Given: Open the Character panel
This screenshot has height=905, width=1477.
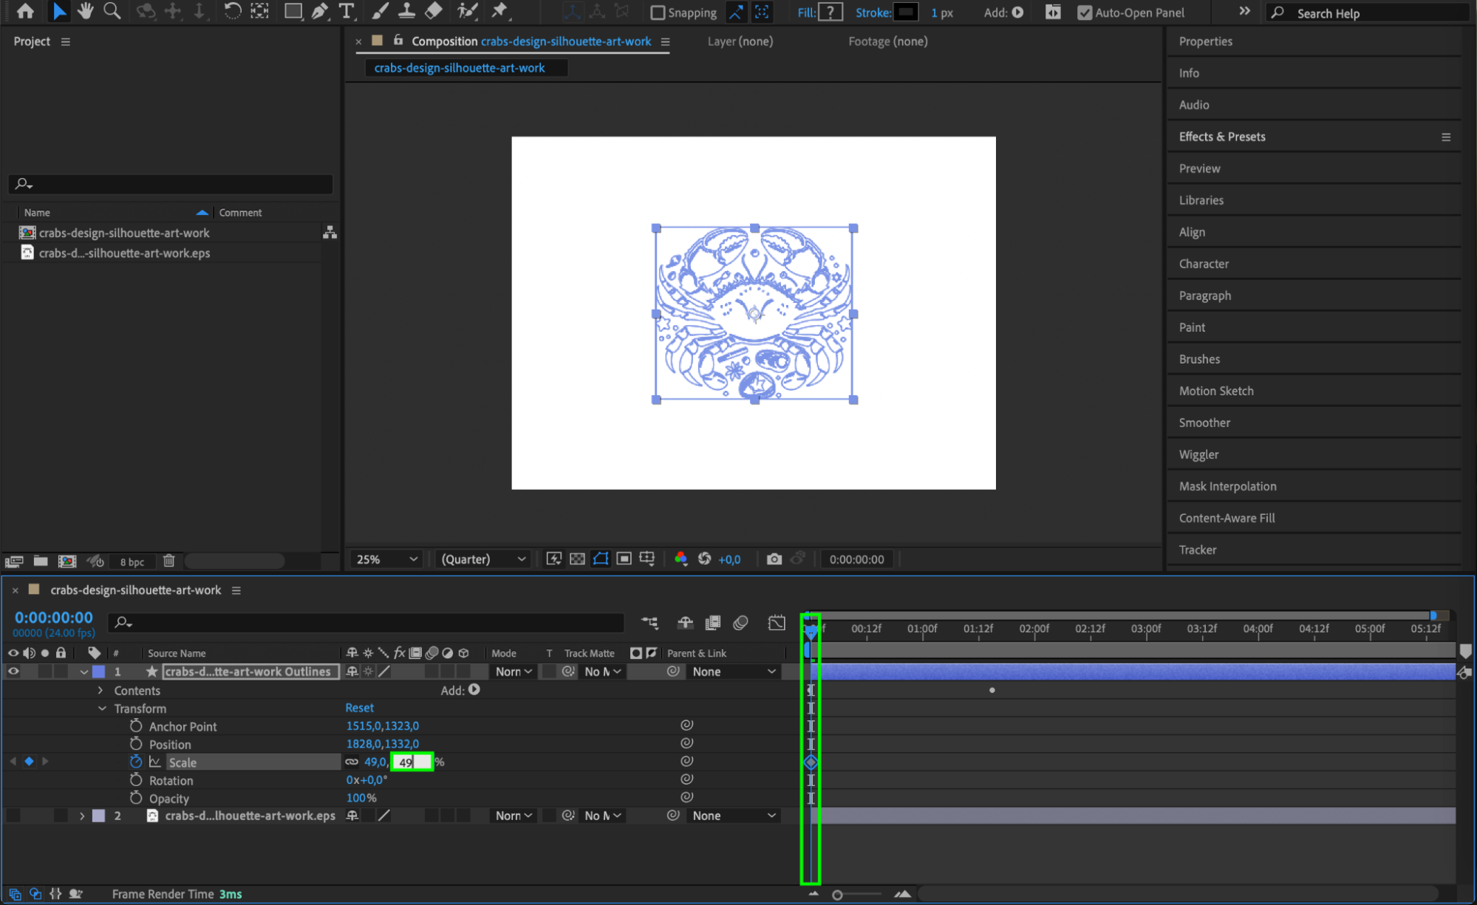Looking at the screenshot, I should [x=1204, y=264].
